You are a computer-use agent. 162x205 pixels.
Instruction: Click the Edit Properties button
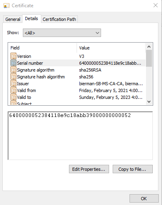tap(89, 169)
